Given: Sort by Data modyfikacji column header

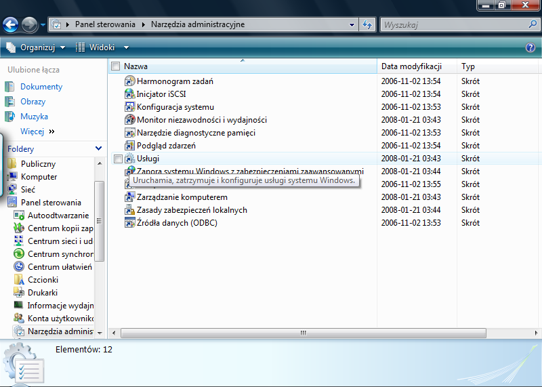Looking at the screenshot, I should click(411, 66).
